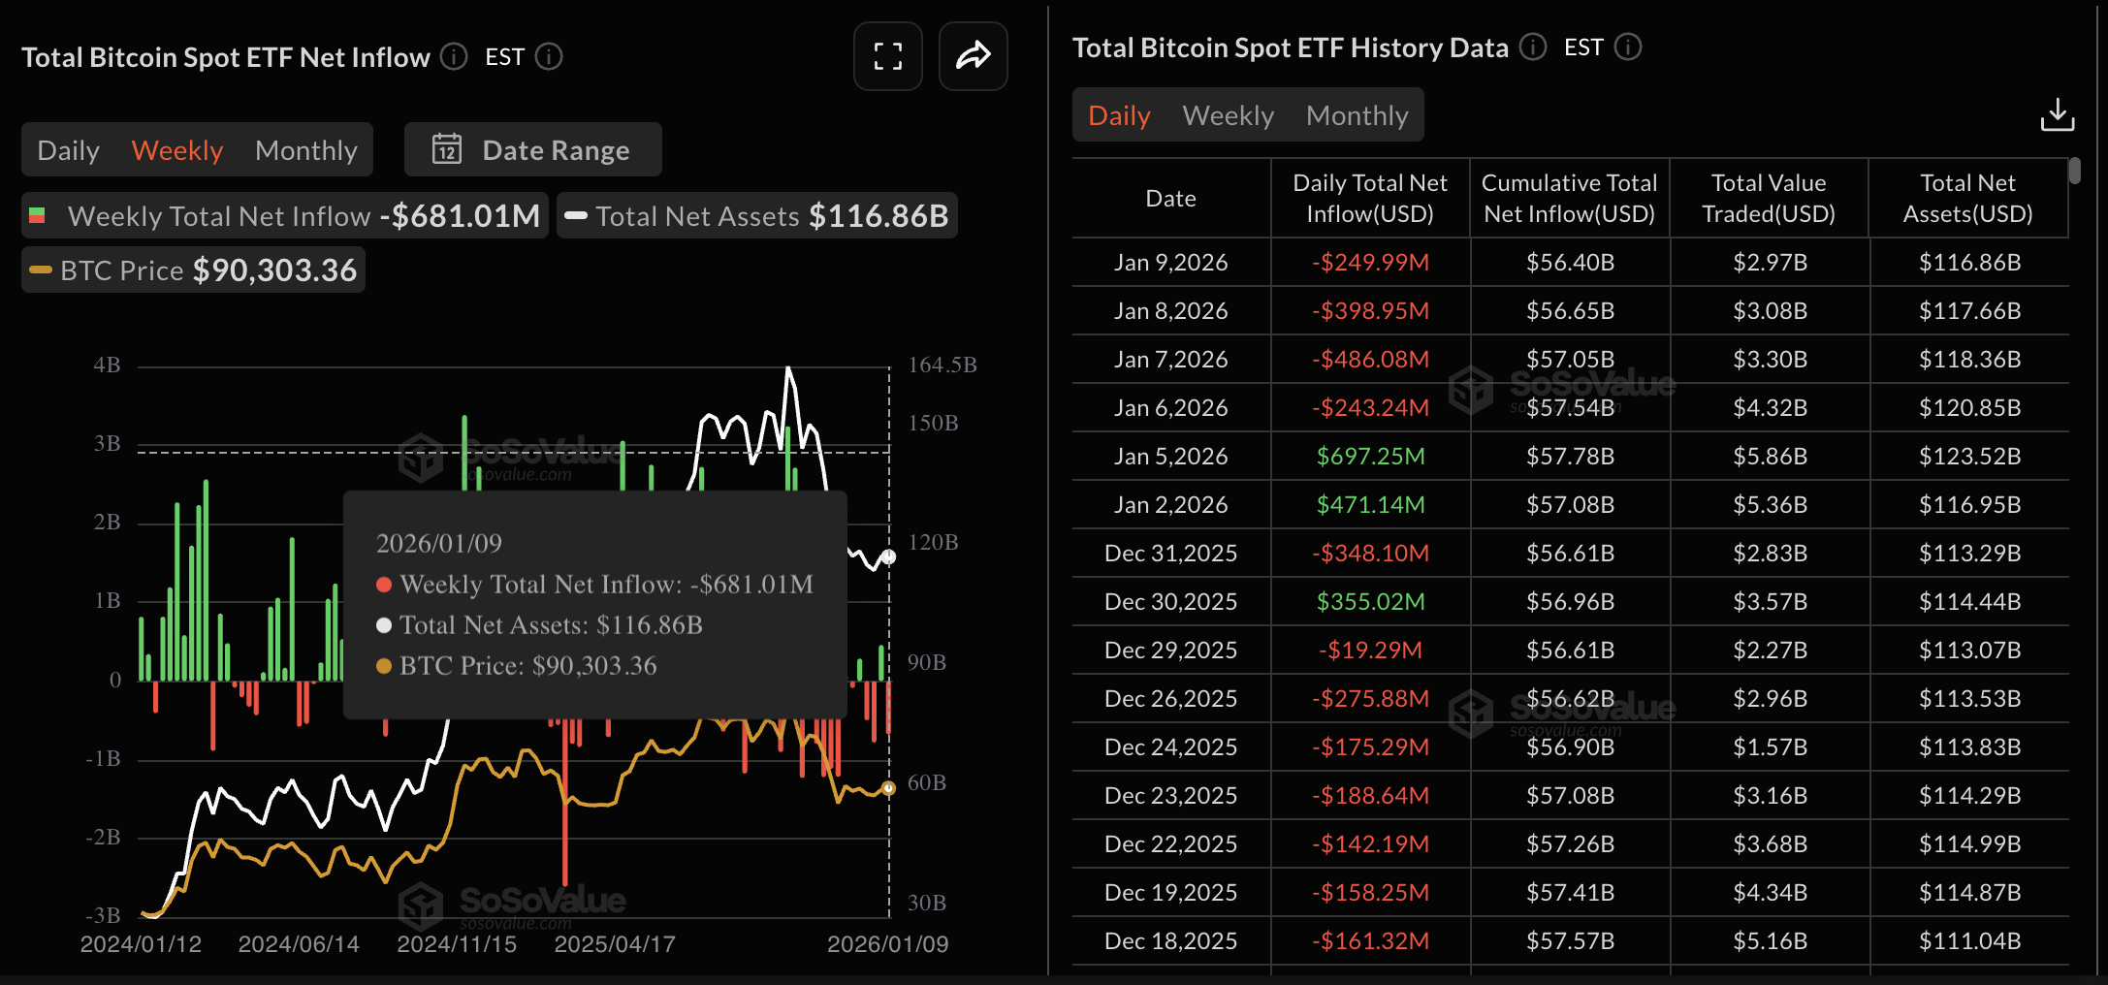The image size is (2108, 985).
Task: Click the Date Range button
Action: click(x=531, y=149)
